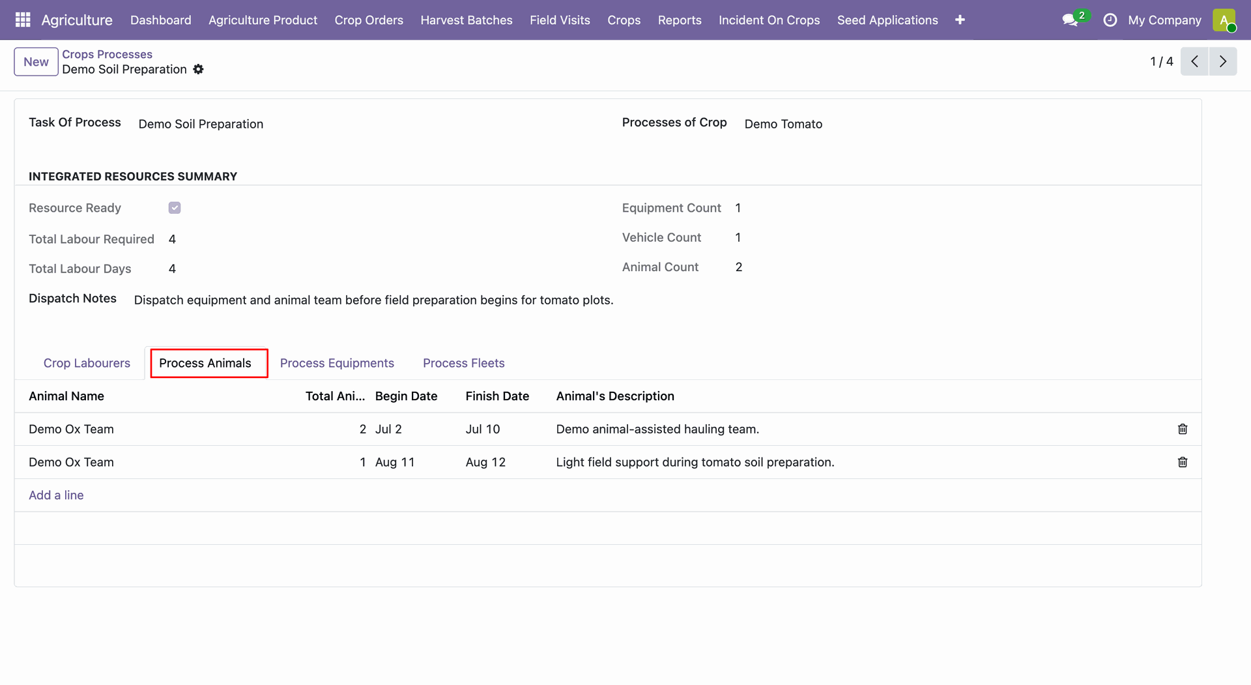Open the Agriculture Product menu
This screenshot has width=1251, height=685.
(x=263, y=20)
